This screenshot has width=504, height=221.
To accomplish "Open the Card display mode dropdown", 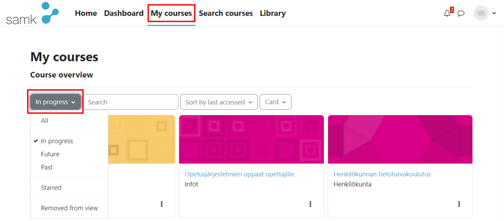I will click(x=276, y=102).
